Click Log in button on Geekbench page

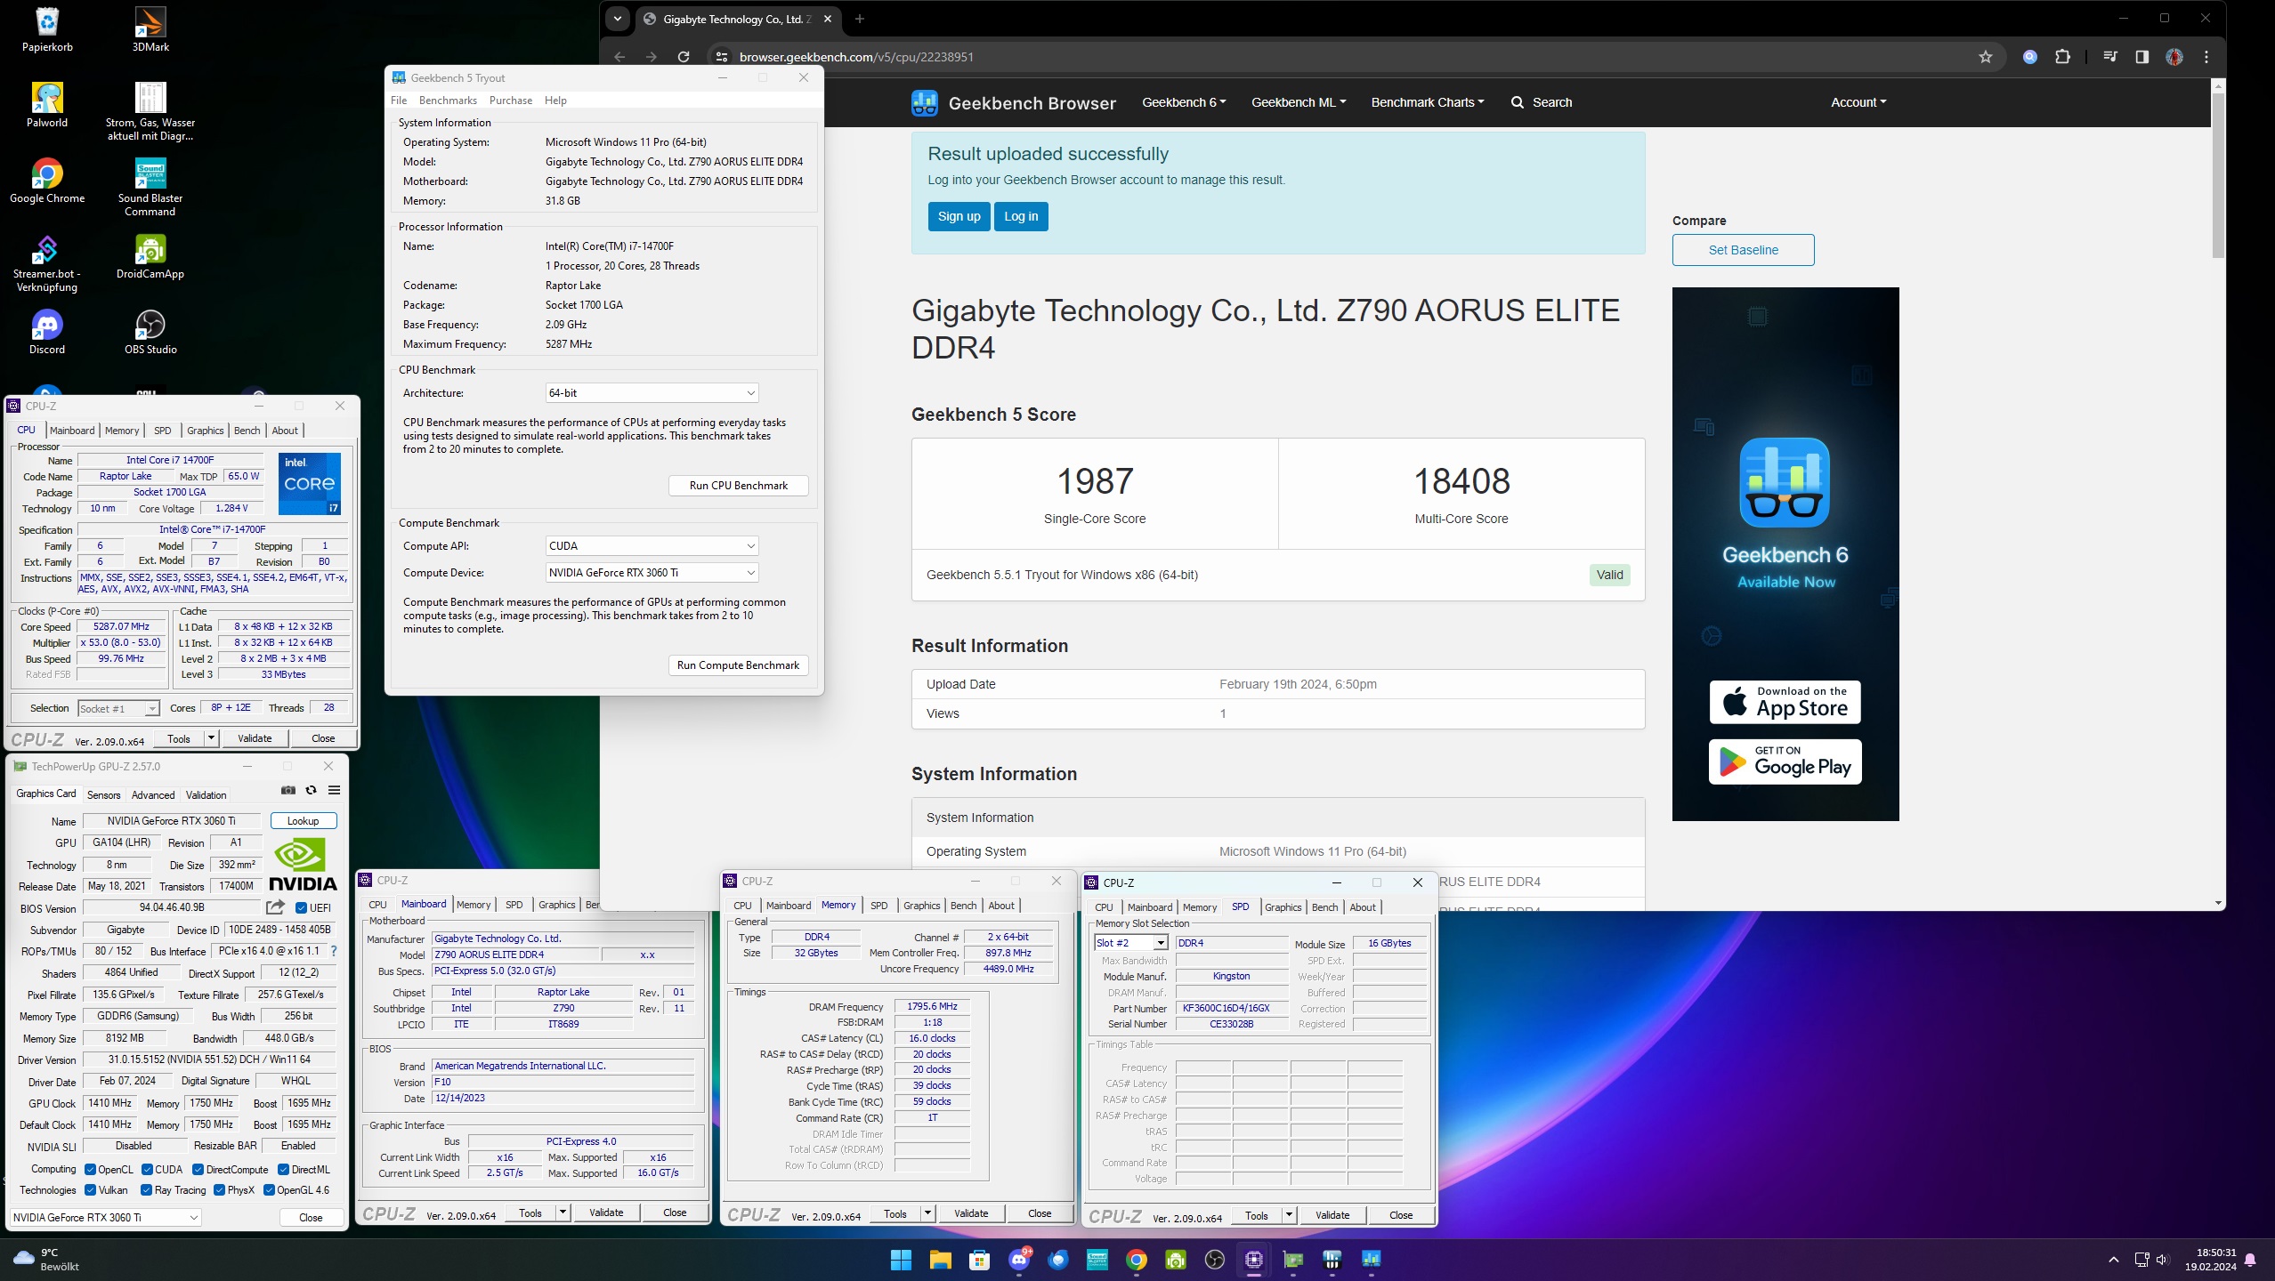click(x=1021, y=216)
